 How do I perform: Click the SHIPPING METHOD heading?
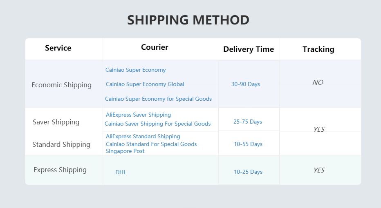tap(188, 20)
